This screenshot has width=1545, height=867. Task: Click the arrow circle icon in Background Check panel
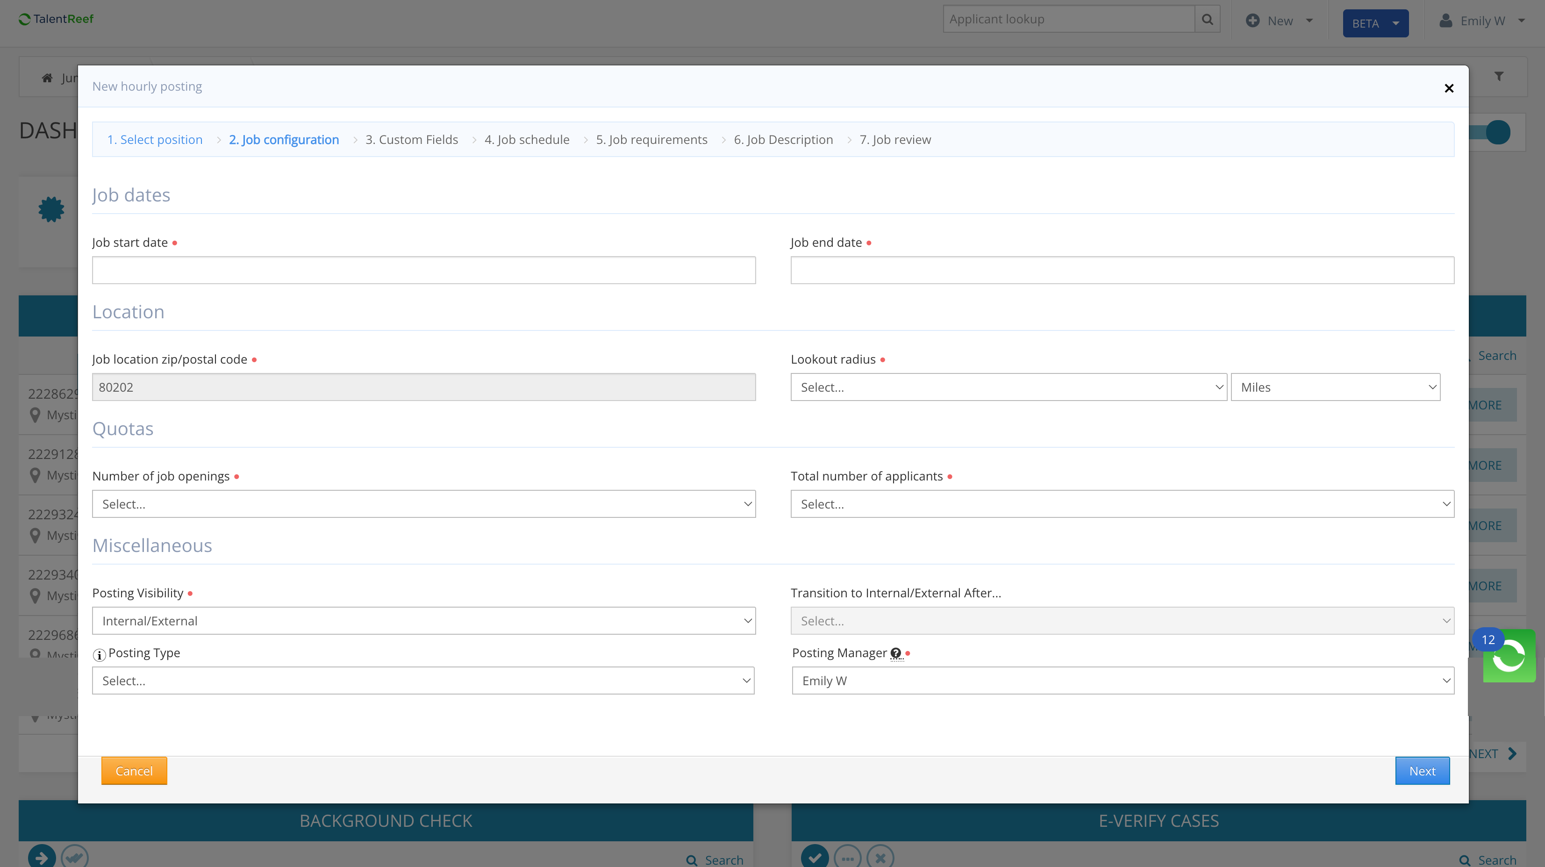tap(42, 857)
